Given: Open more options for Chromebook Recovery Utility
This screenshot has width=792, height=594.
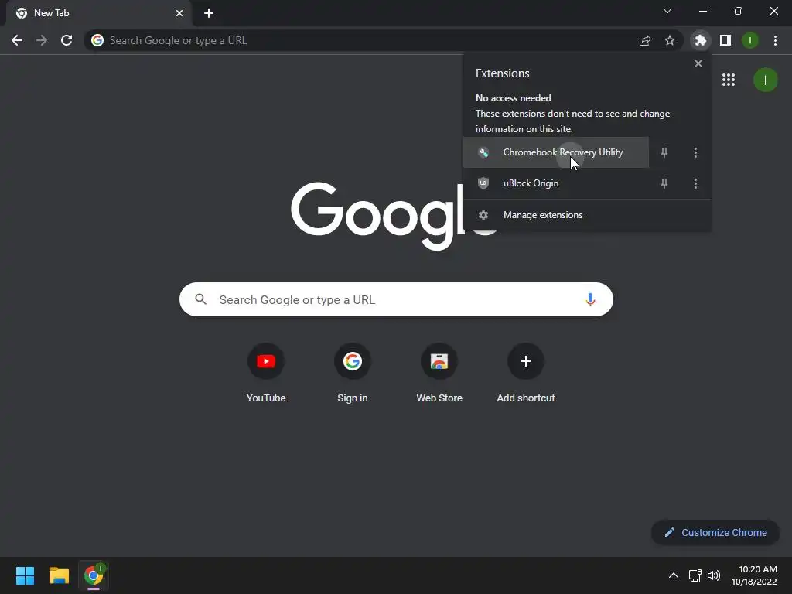Looking at the screenshot, I should 695,152.
